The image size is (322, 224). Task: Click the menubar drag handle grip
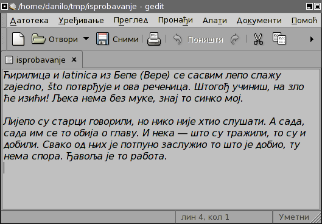pos(4,20)
